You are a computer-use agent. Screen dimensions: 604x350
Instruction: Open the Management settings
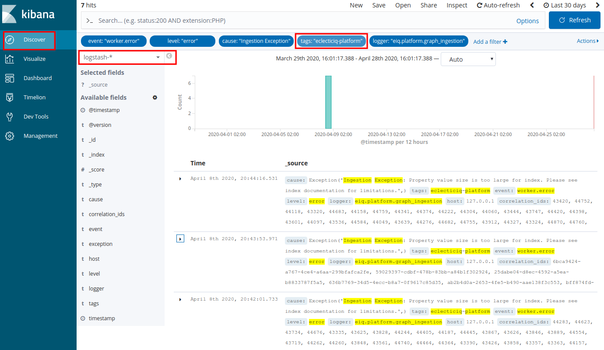point(35,136)
